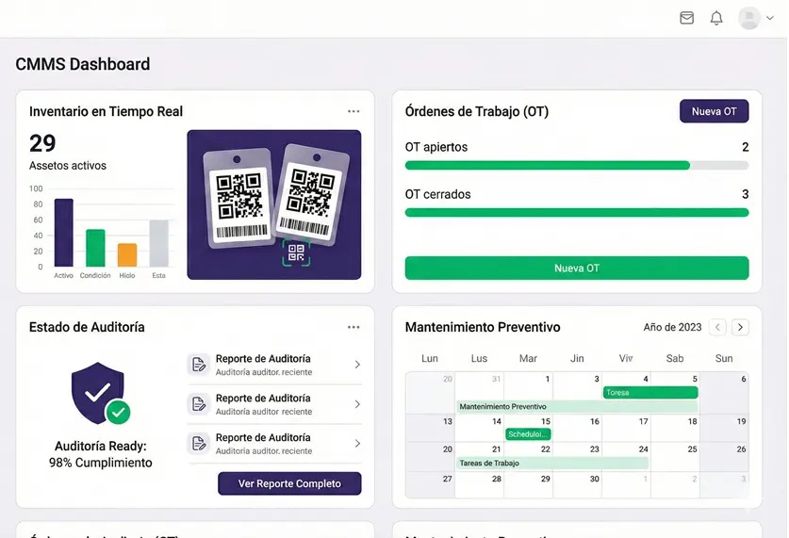Image resolution: width=789 pixels, height=538 pixels.
Task: Select day 6 in the calendar
Action: tap(743, 379)
